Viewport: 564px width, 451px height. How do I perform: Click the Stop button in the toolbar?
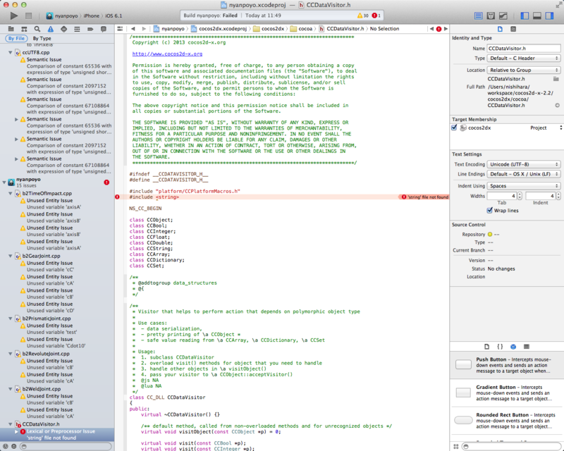(28, 15)
